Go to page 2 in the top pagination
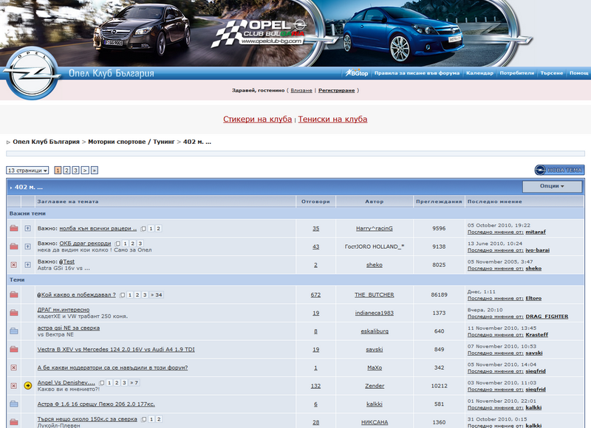Viewport: 591px width, 428px height. [x=66, y=170]
